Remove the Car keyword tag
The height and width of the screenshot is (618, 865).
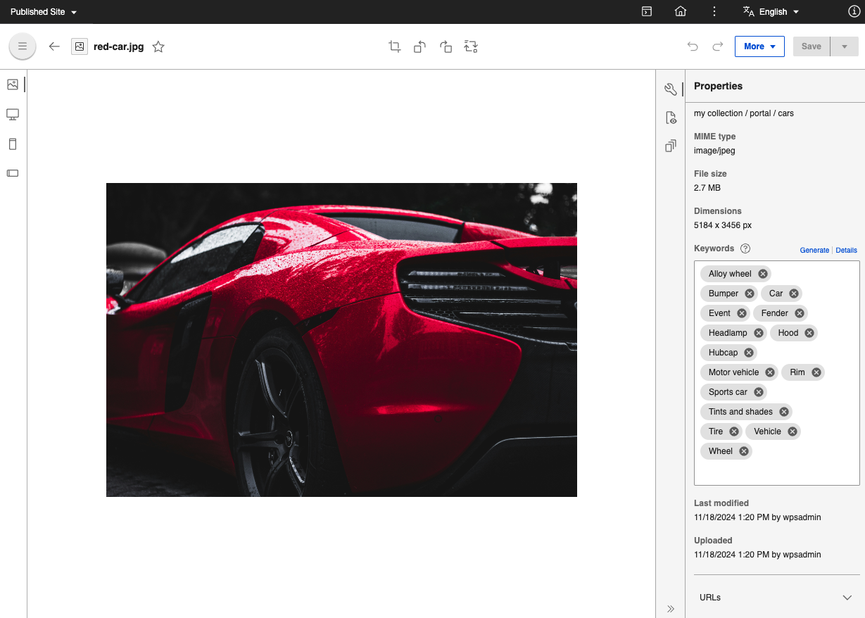coord(793,294)
